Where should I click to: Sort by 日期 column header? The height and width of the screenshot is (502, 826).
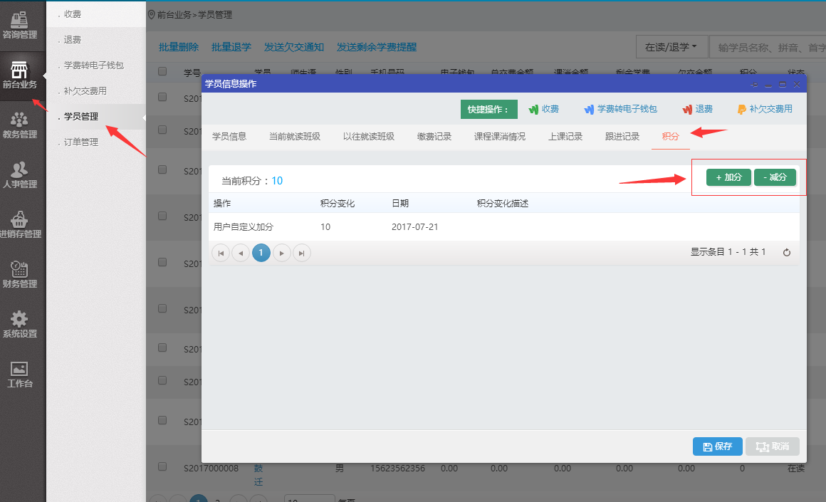pyautogui.click(x=400, y=204)
